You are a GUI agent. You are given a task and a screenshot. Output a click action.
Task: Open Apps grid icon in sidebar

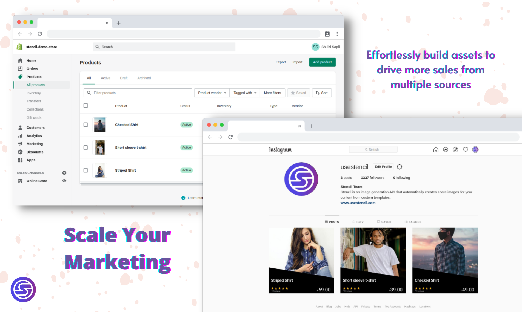[20, 160]
